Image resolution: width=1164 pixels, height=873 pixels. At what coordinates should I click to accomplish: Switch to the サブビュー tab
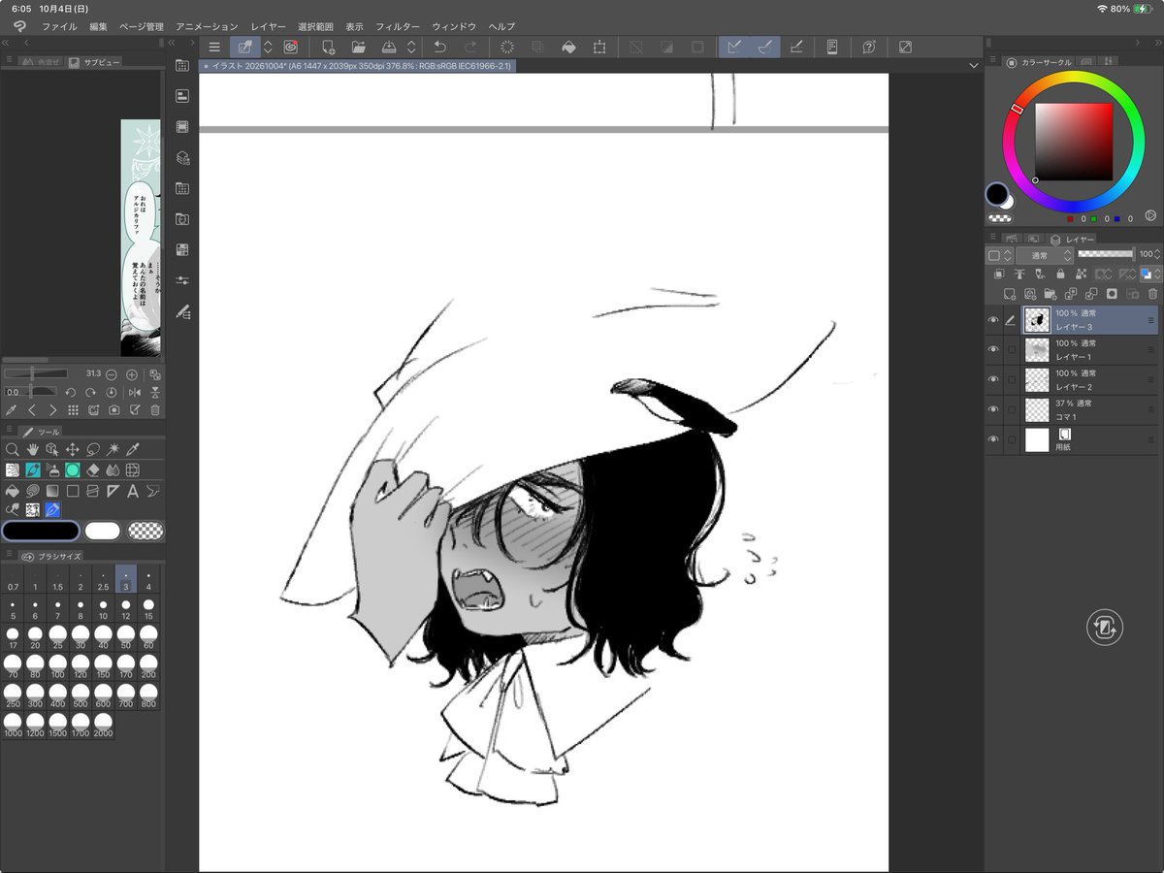tap(95, 62)
